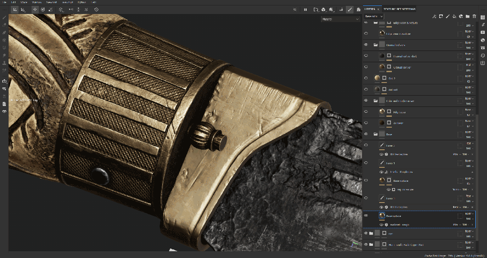Toggle visibility of the eye folder
Viewport: 487px width, 258px height.
tap(366, 233)
